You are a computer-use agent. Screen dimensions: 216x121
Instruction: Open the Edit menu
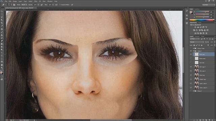pos(10,1)
